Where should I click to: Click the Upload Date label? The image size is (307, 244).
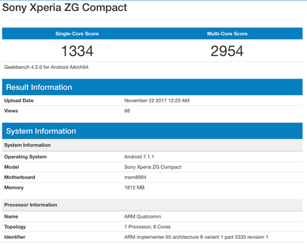(19, 100)
